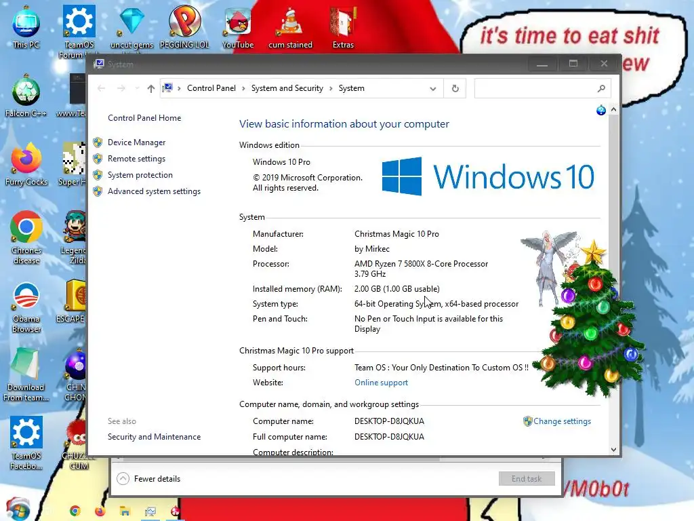The width and height of the screenshot is (694, 521).
Task: Select System in the breadcrumb
Action: point(352,88)
